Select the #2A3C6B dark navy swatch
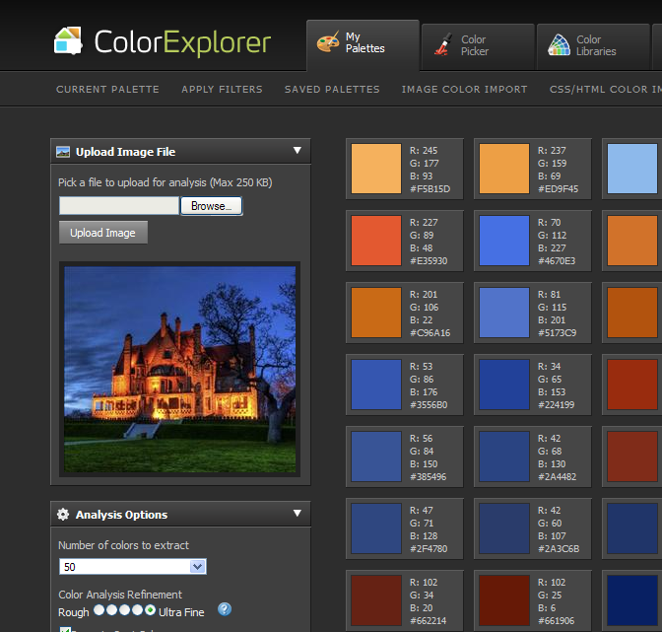This screenshot has width=662, height=632. [x=504, y=528]
